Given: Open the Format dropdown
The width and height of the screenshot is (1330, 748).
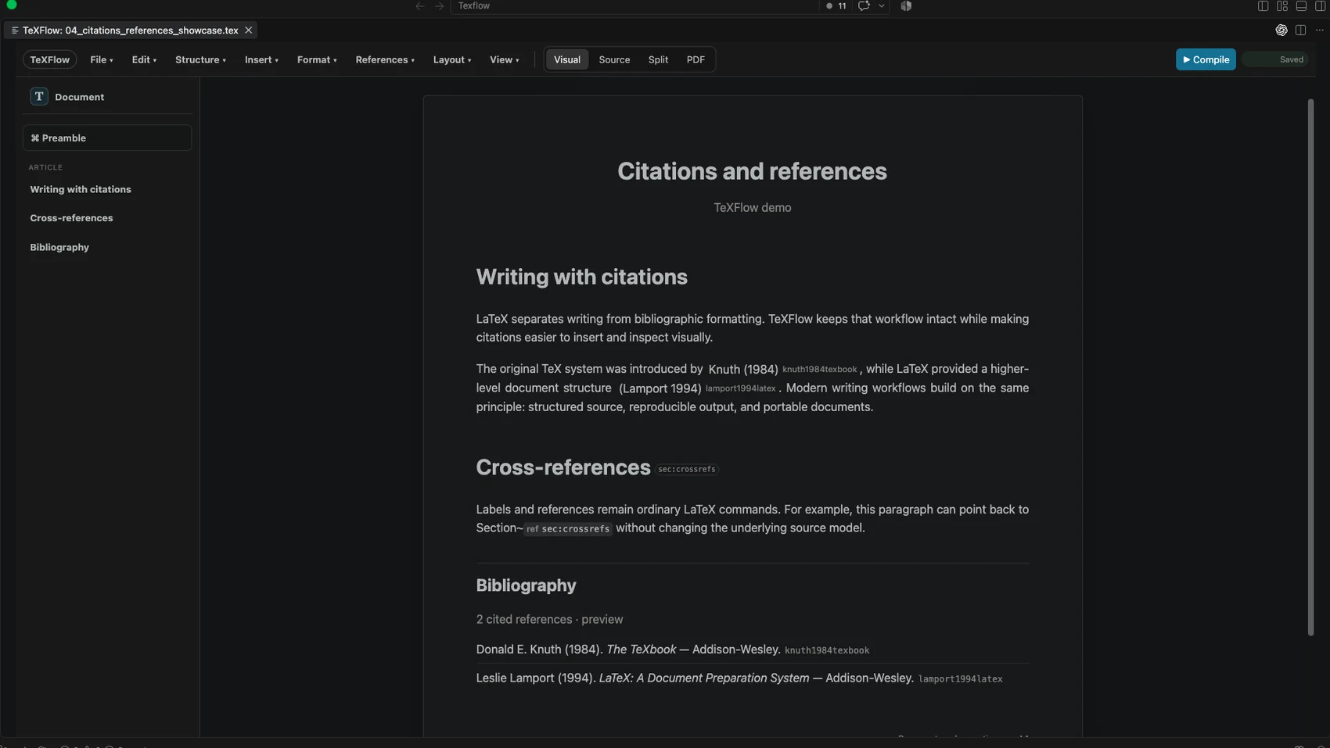Looking at the screenshot, I should [317, 59].
